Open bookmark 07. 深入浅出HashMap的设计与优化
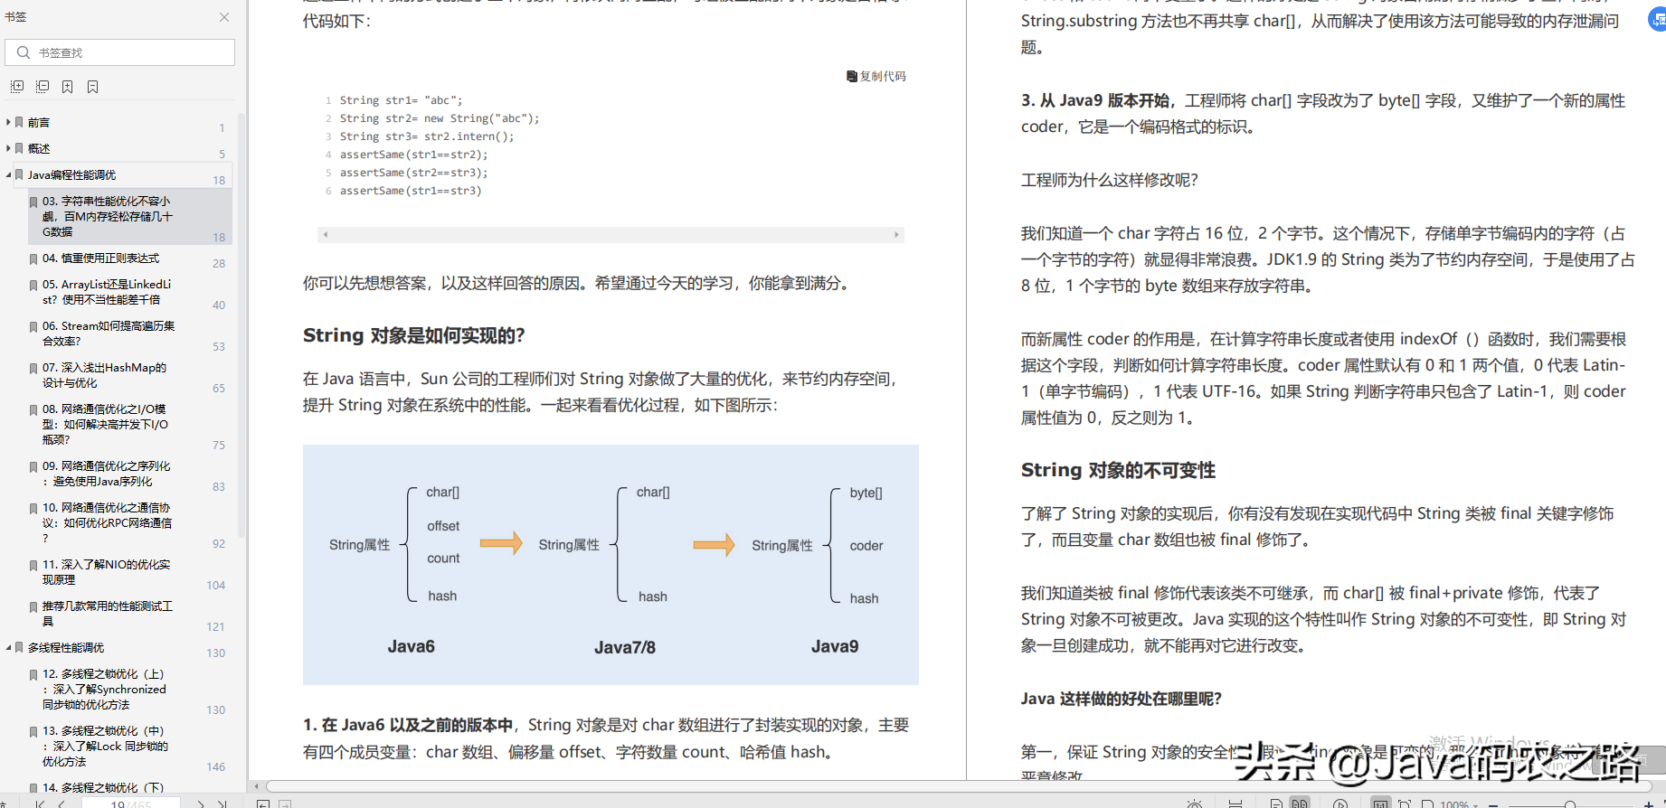Viewport: 1666px width, 808px height. 104,374
